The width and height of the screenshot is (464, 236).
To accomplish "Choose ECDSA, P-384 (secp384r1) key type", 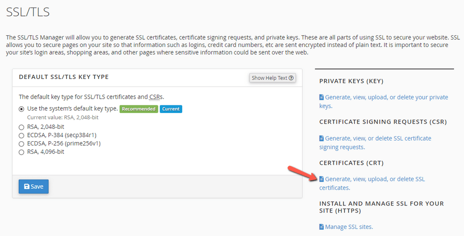I will pos(22,135).
